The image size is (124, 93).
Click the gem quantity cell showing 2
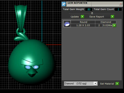tap(99, 25)
